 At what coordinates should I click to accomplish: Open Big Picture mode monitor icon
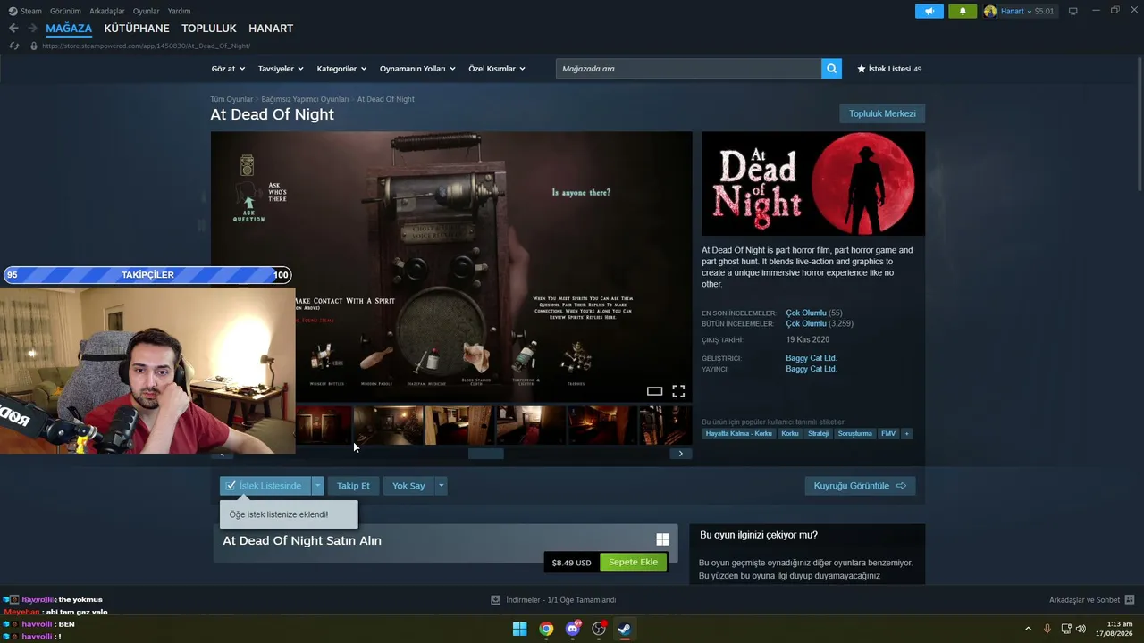point(1072,11)
